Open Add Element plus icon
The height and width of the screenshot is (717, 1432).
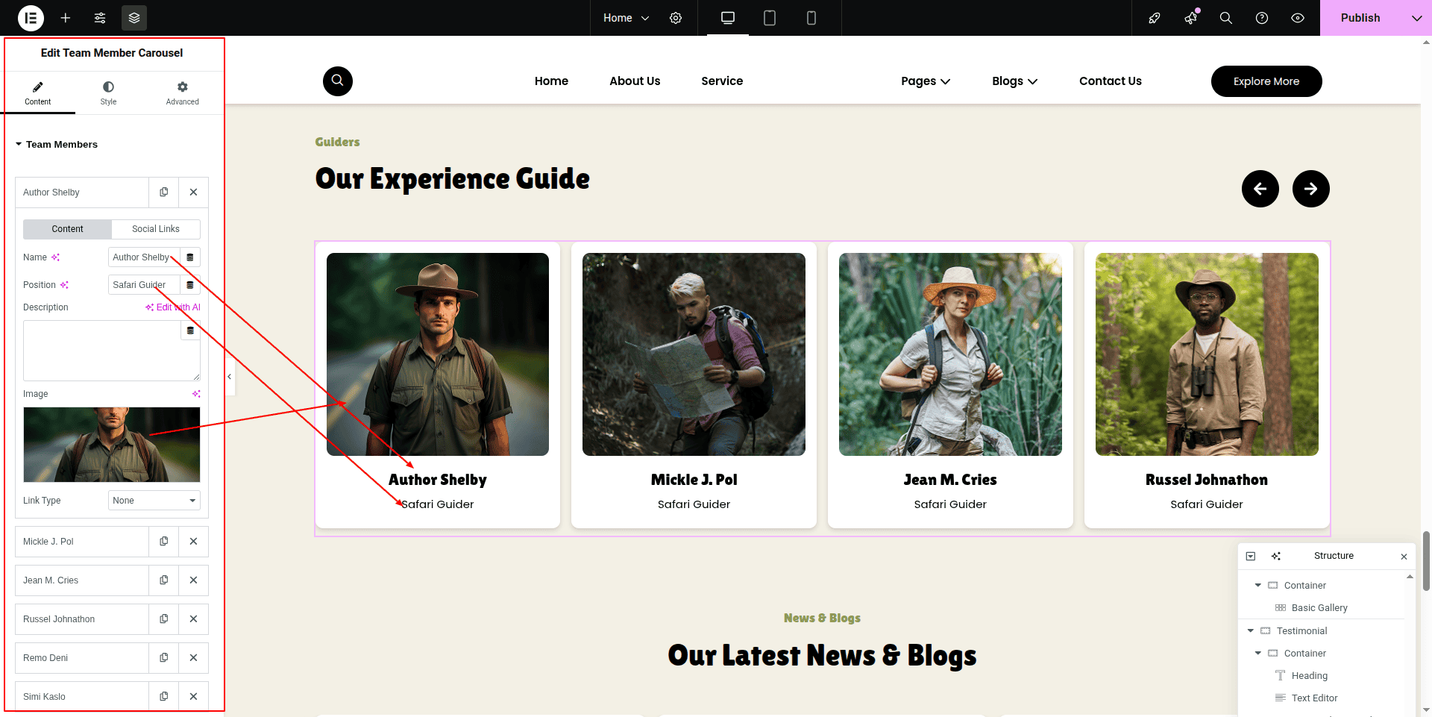pos(66,18)
